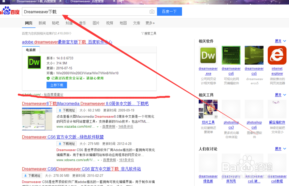The width and height of the screenshot is (289, 186).
Task: Expand the 相关软件 section
Action: [x=280, y=41]
